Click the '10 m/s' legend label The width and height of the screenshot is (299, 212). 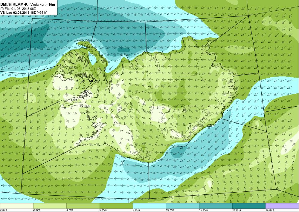tap(170, 210)
